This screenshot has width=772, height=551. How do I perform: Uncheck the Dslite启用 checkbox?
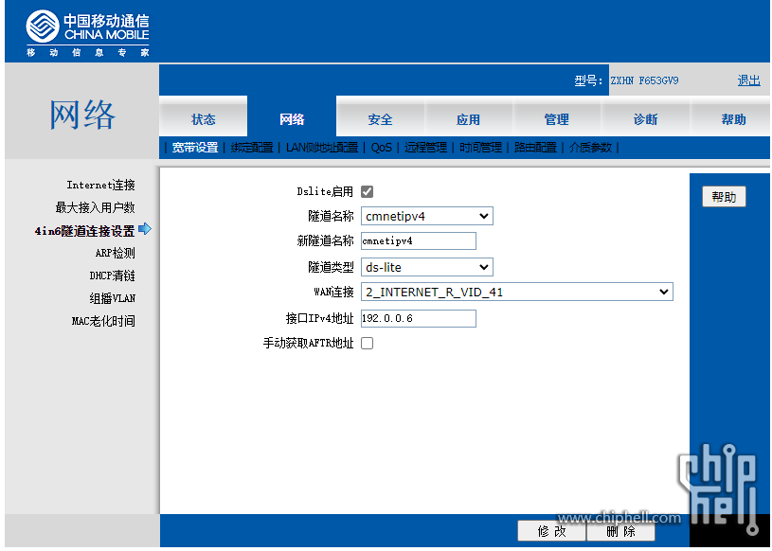367,191
